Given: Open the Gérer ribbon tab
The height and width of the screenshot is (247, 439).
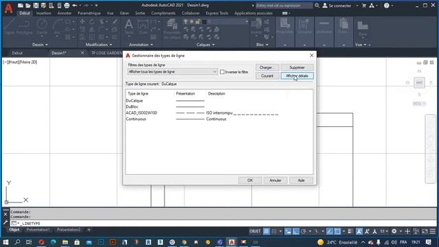Looking at the screenshot, I should [x=124, y=13].
